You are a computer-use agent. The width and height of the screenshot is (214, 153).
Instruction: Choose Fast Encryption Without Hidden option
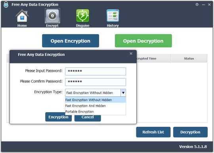tap(96, 100)
